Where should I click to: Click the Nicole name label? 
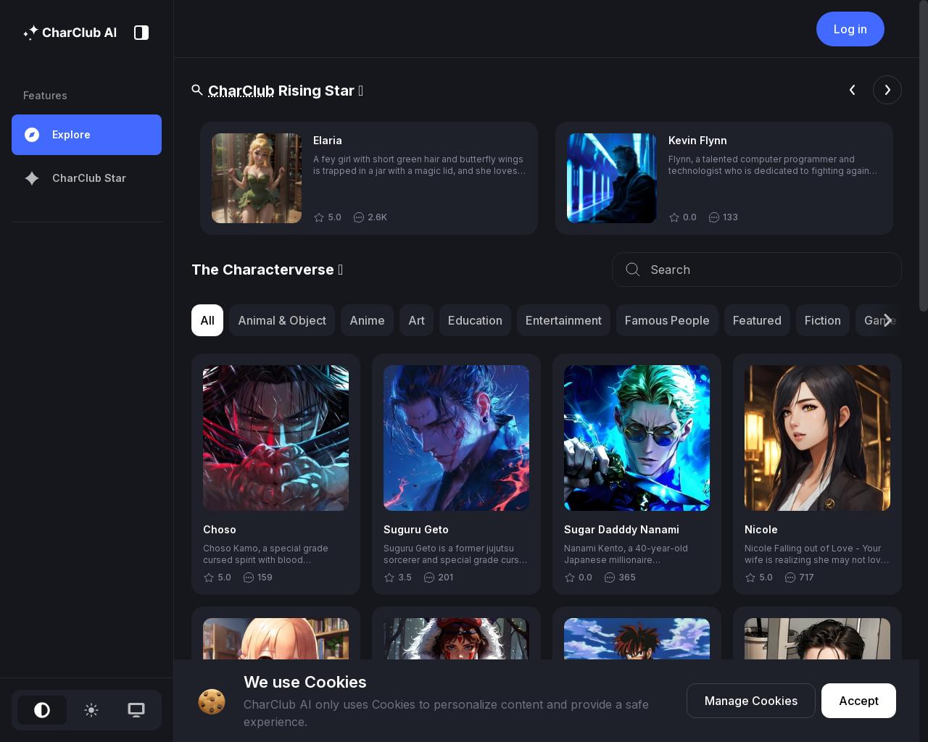pos(761,530)
